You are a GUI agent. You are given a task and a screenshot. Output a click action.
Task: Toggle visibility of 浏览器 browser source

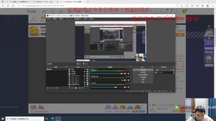click(85, 72)
